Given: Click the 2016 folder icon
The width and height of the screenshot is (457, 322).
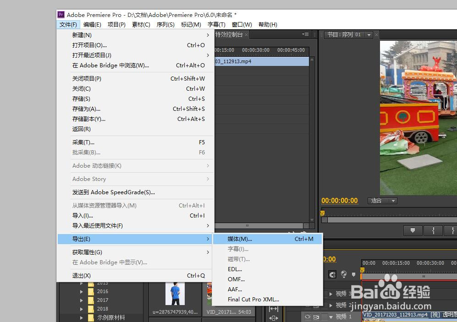Looking at the screenshot, I should click(x=91, y=291).
